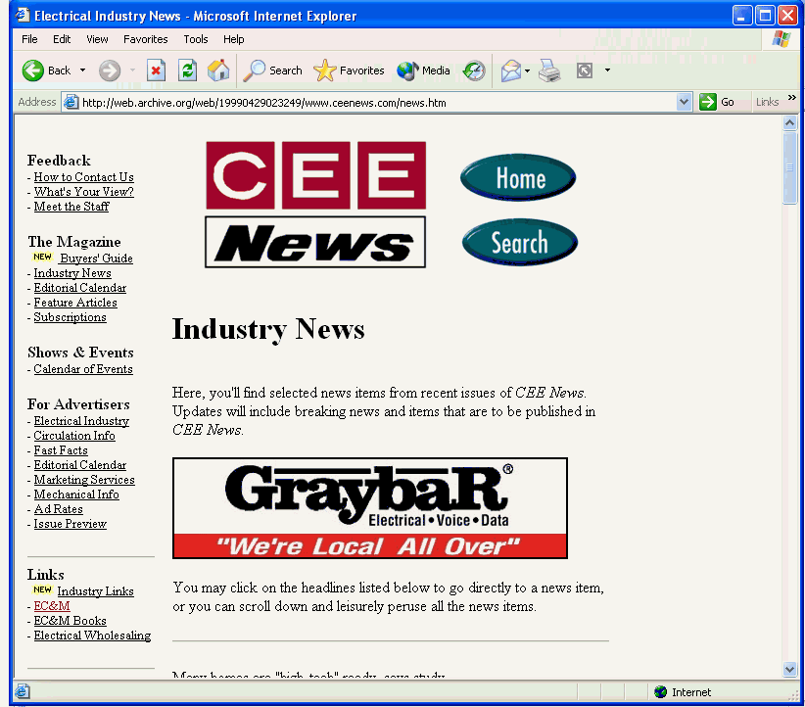Screen dimensions: 805x707
Task: Click the teal Home oval button
Action: [518, 177]
